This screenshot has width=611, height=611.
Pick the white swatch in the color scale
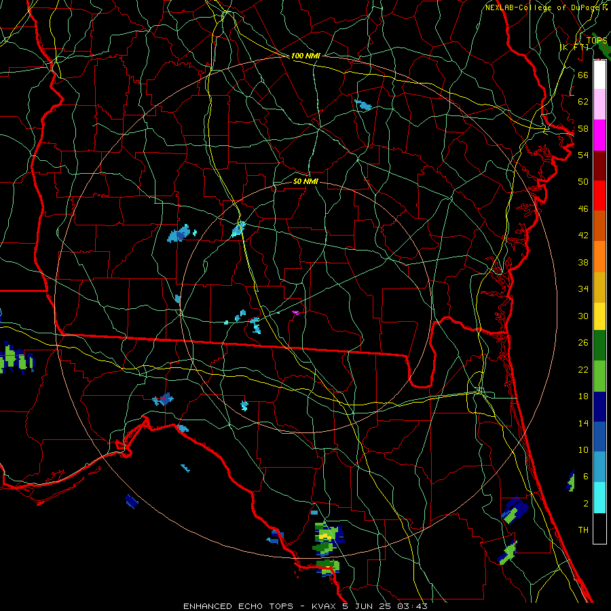point(599,75)
